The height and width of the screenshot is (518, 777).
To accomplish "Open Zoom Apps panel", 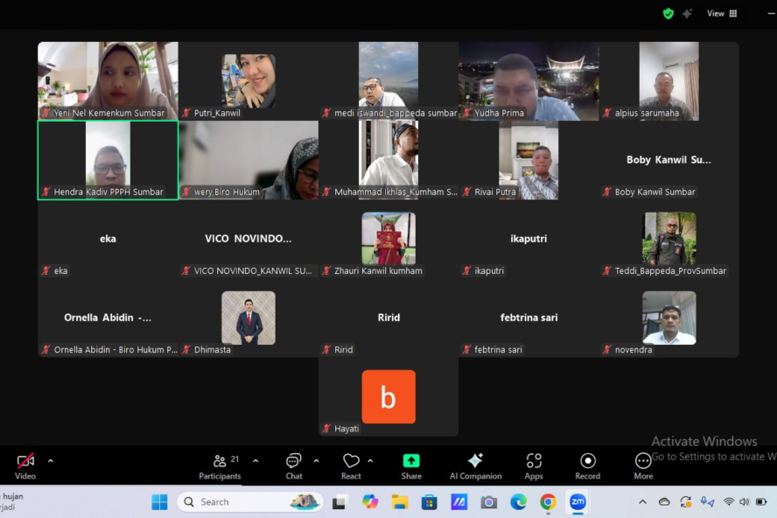I will click(x=534, y=466).
